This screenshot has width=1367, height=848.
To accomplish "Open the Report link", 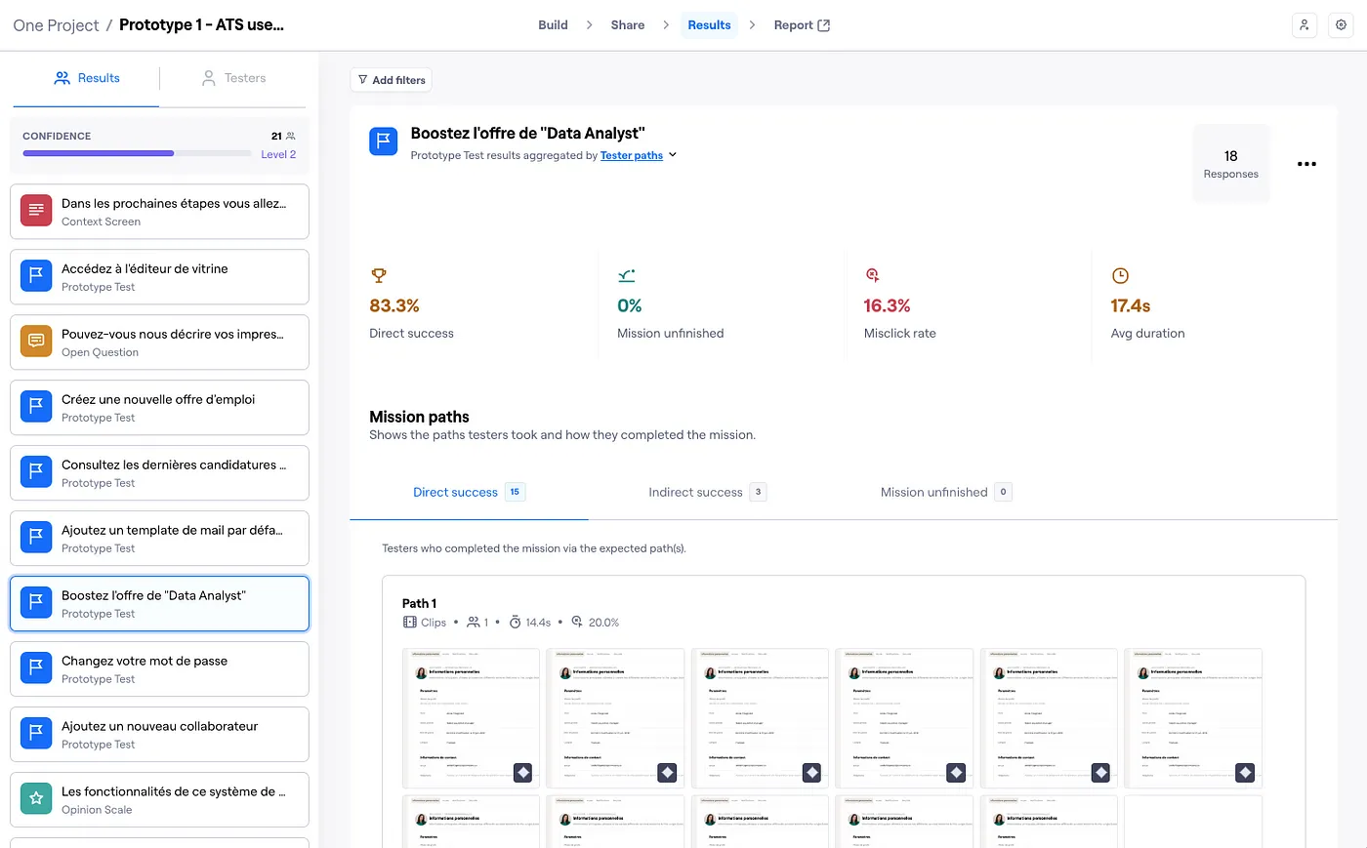I will pos(801,25).
